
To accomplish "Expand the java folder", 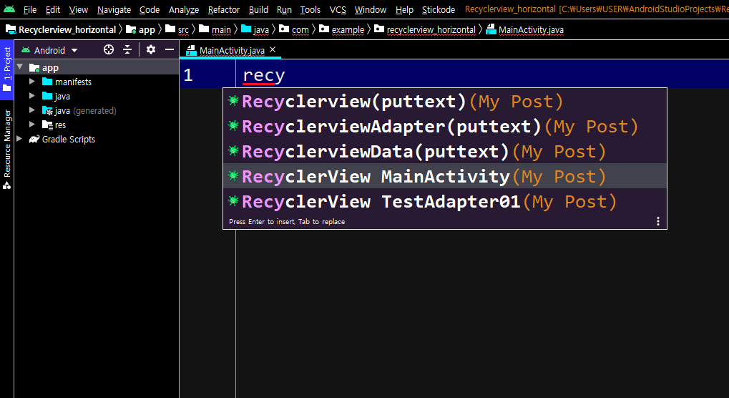I will [32, 96].
